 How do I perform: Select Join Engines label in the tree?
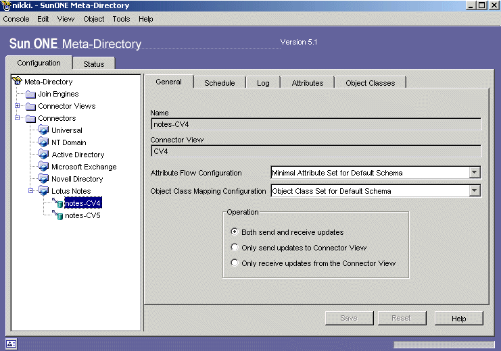(x=58, y=94)
